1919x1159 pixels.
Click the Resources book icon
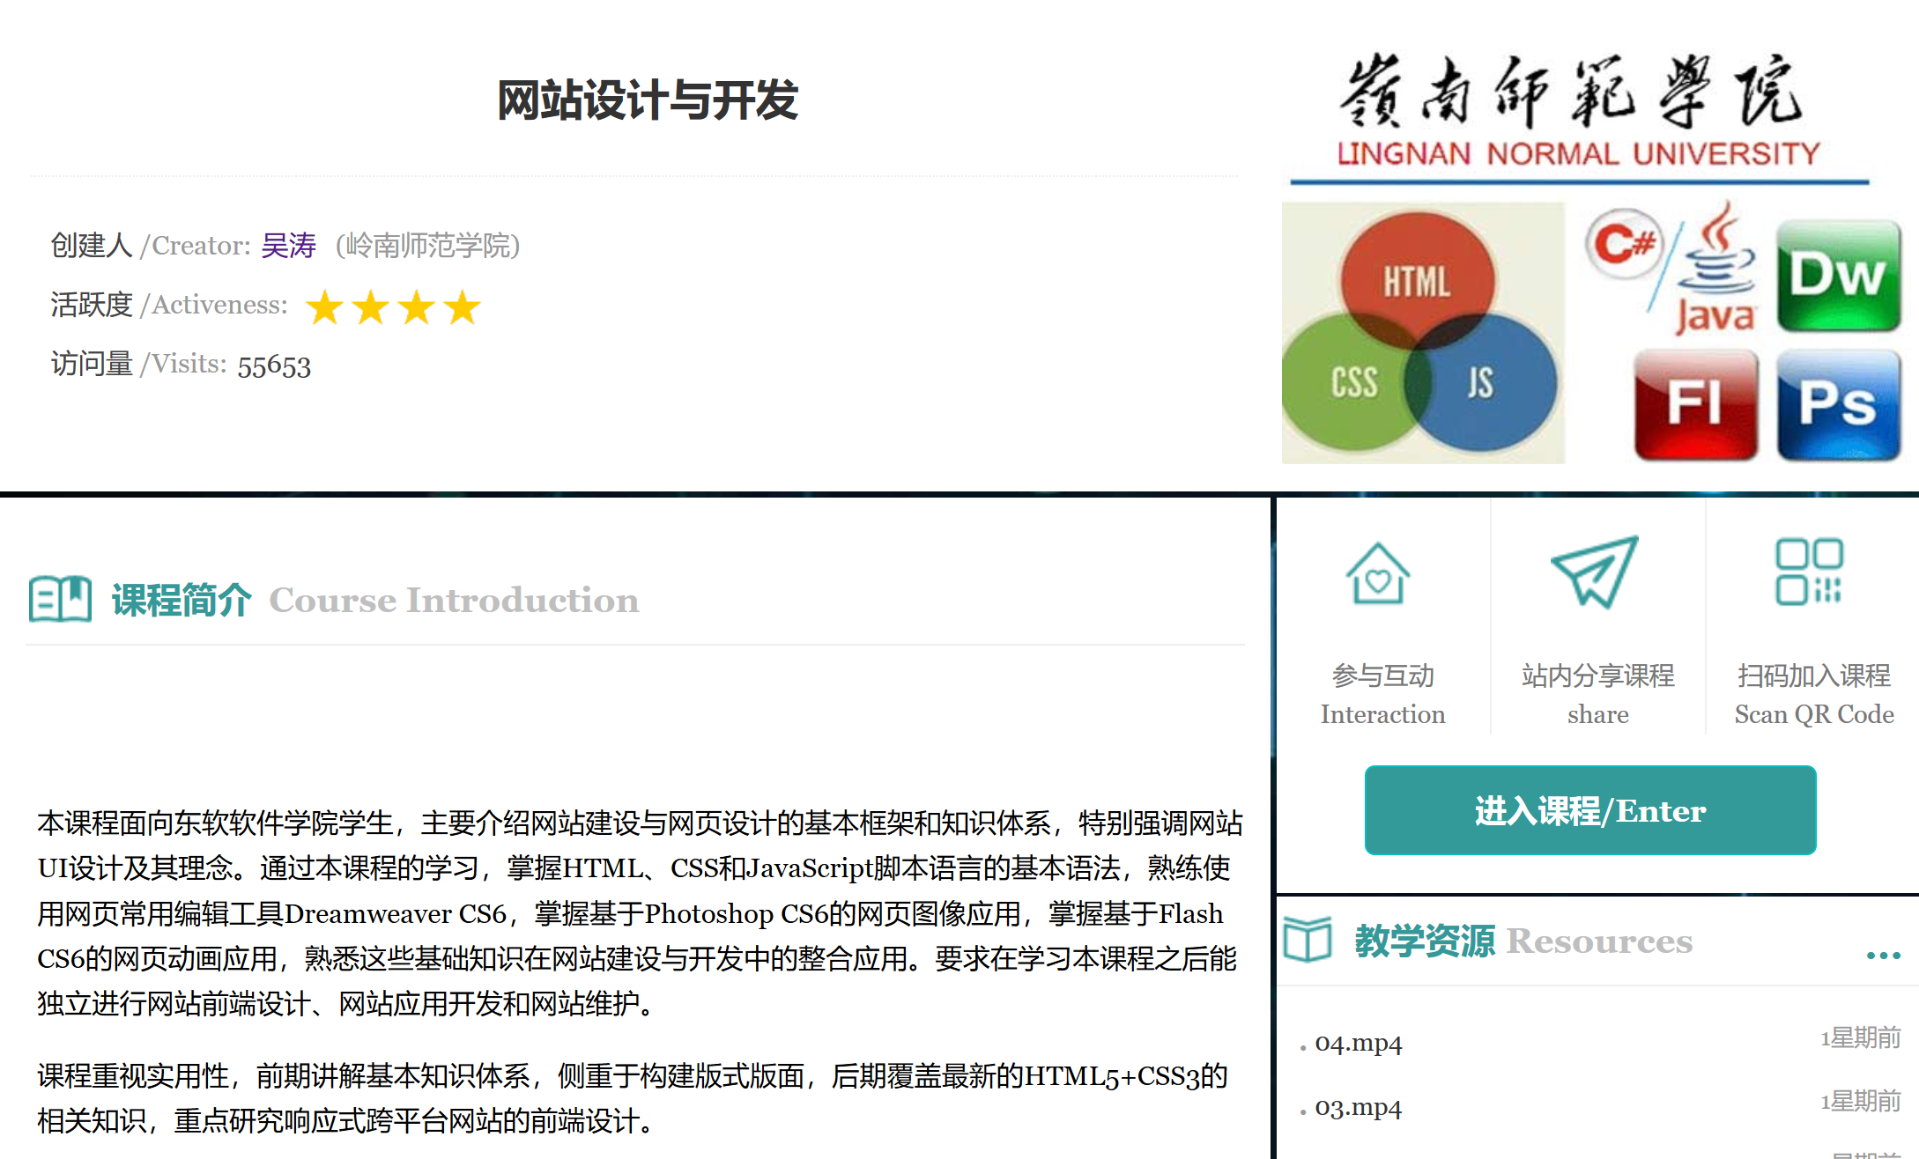[x=1308, y=940]
